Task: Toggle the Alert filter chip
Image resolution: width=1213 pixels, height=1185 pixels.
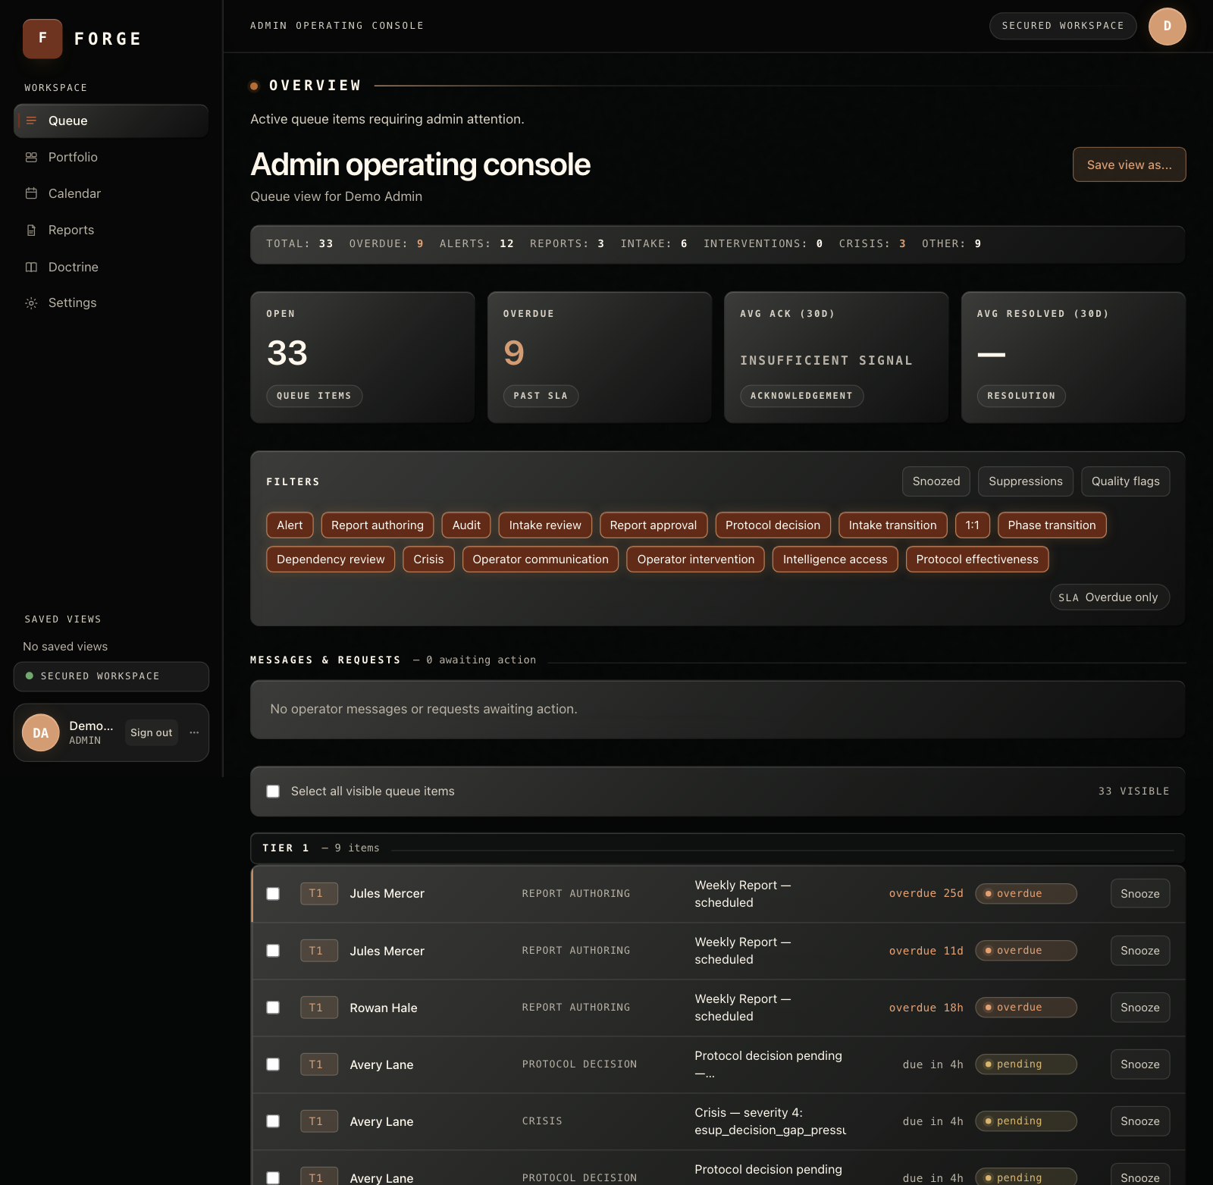Action: point(290,525)
